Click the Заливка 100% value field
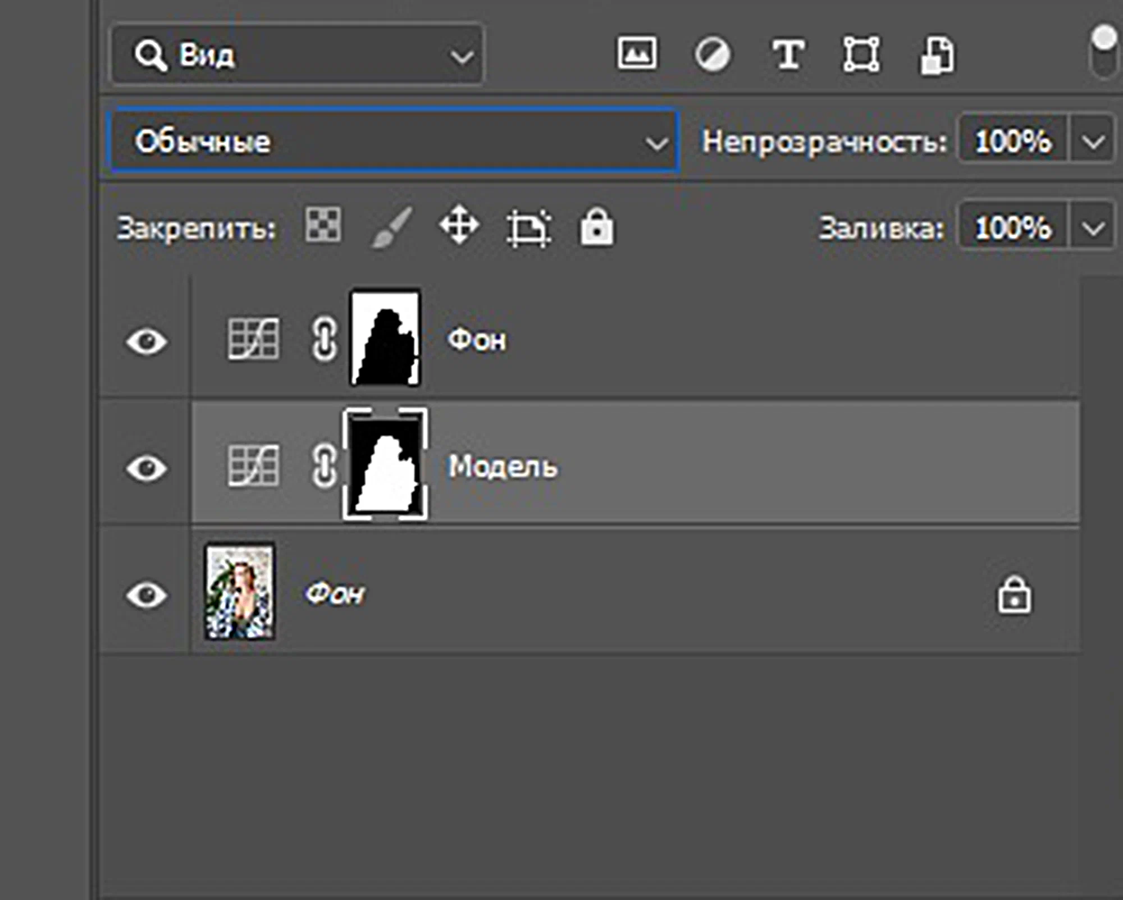 [x=1012, y=227]
